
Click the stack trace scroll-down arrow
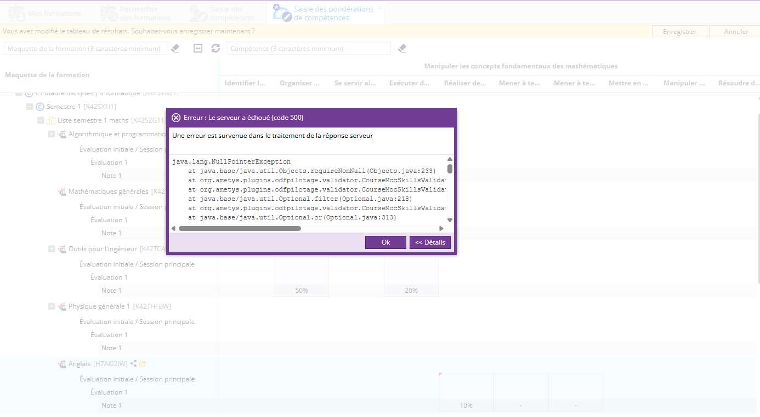click(x=450, y=220)
